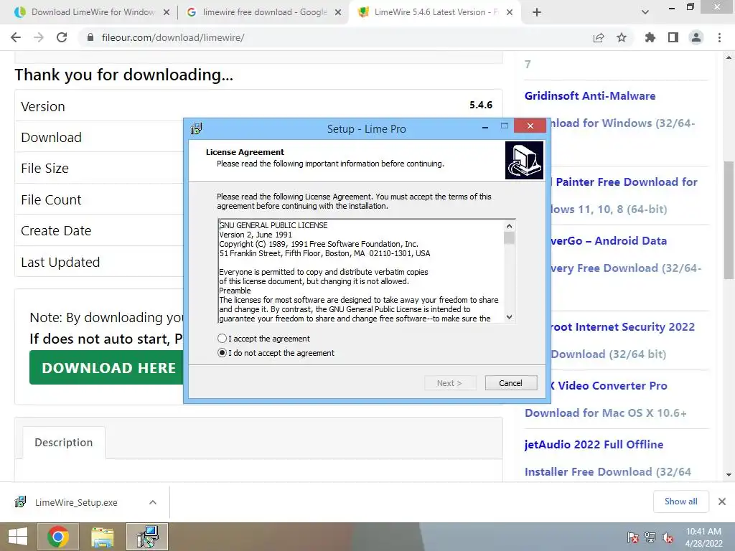Screen dimensions: 735x551
Task: Click the green DOWNLOAD HERE button
Action: [106, 368]
